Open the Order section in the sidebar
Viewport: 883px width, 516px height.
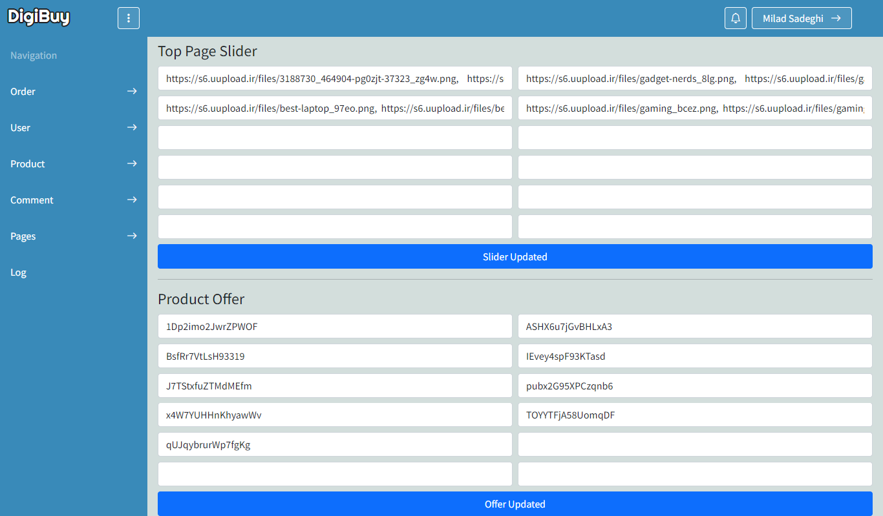[x=23, y=92]
